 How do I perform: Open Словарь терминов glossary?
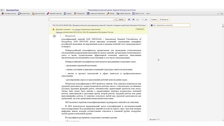pyautogui.click(x=123, y=13)
